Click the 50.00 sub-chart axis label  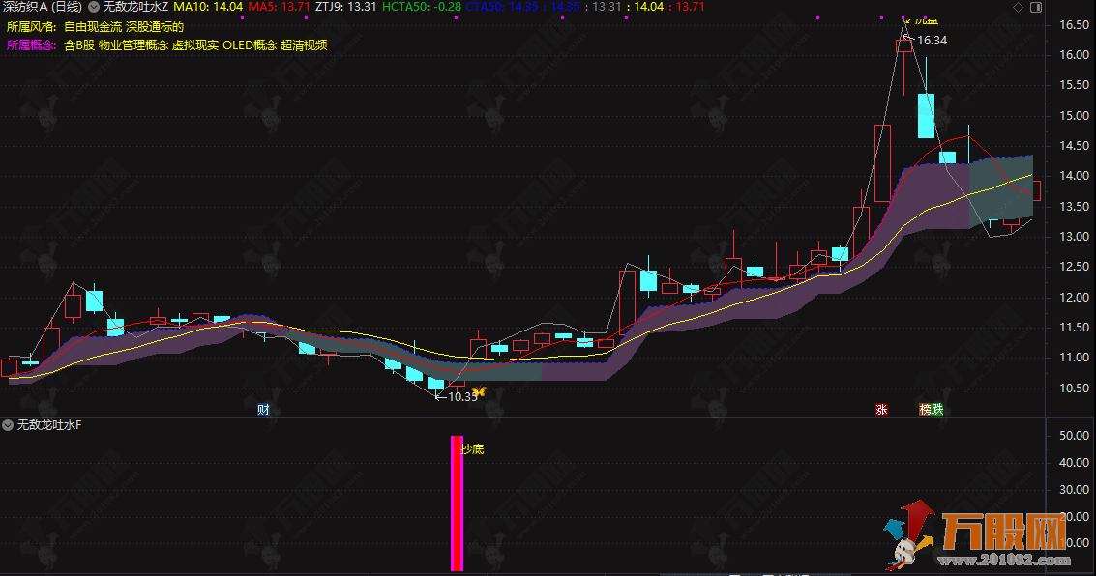coord(1074,436)
